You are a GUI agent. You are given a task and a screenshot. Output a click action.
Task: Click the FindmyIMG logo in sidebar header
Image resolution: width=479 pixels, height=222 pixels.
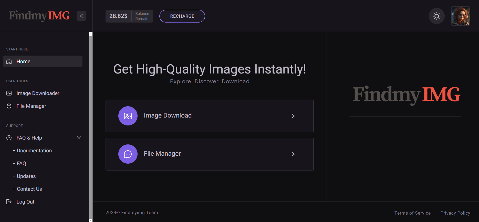coord(39,16)
